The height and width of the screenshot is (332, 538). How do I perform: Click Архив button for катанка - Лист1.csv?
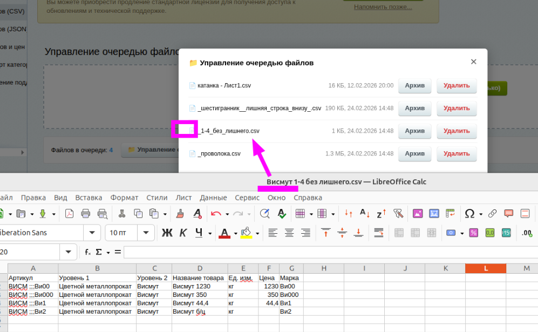(414, 85)
